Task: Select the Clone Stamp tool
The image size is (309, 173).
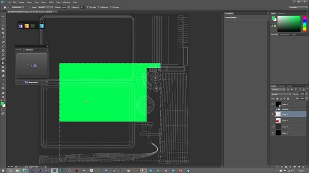Action: [3, 50]
